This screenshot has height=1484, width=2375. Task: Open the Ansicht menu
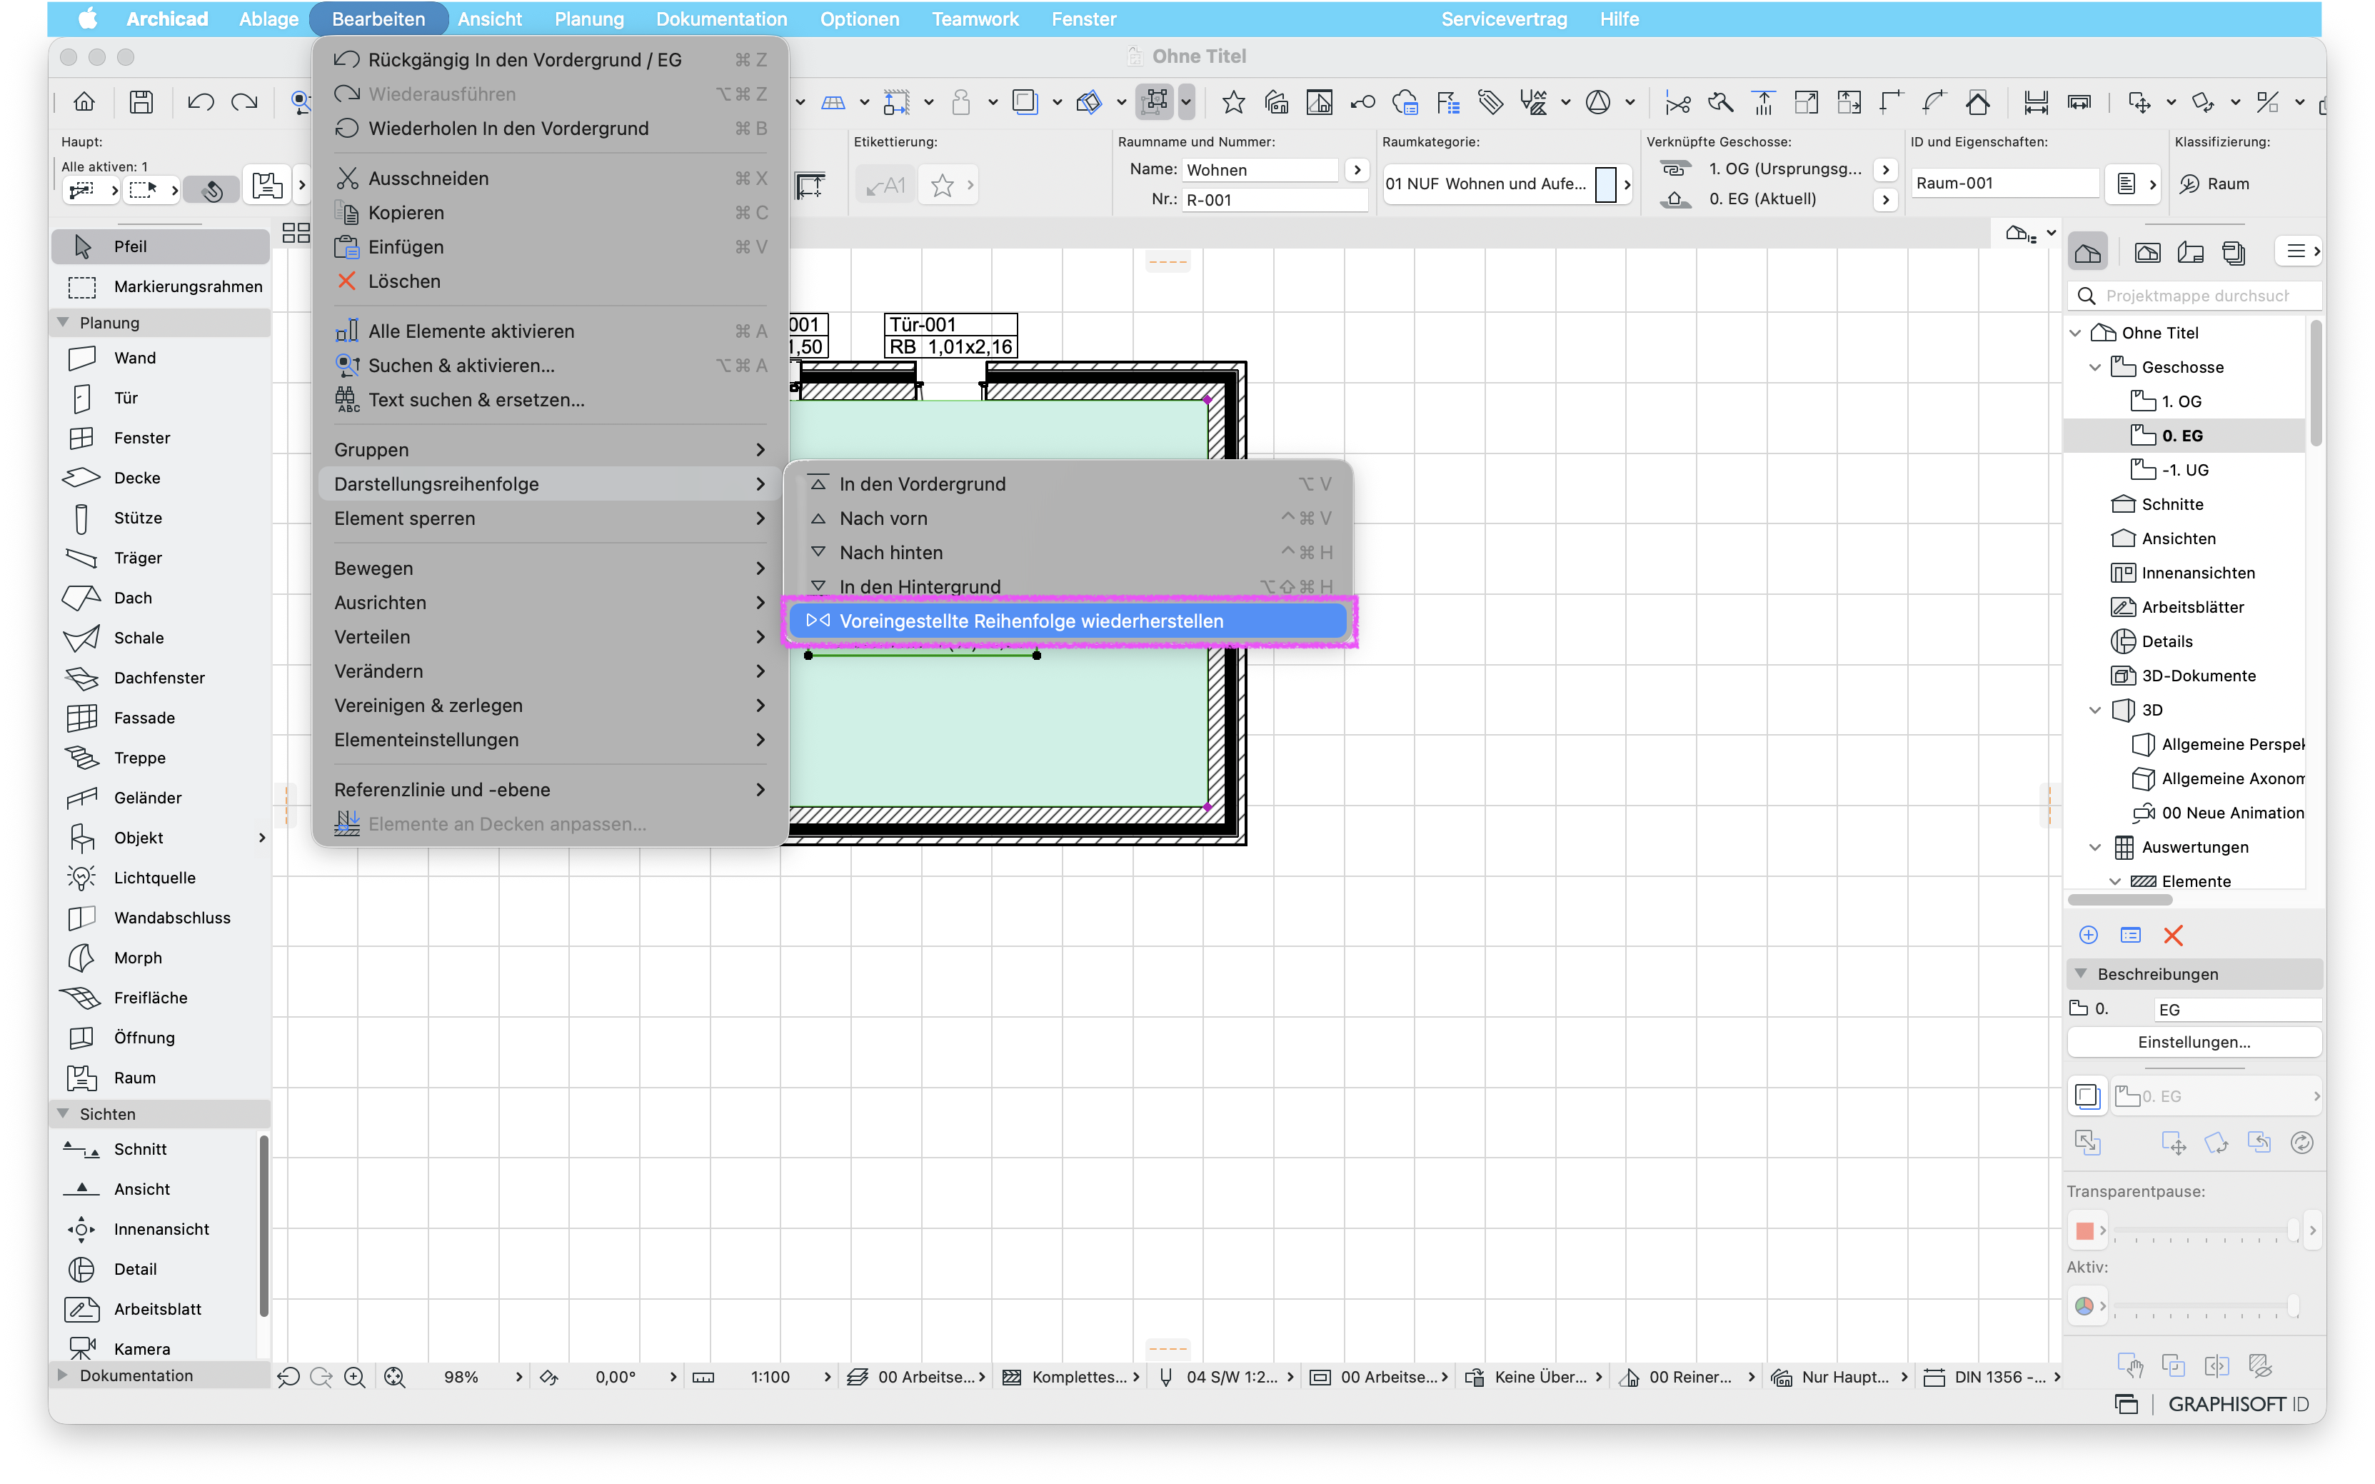488,19
